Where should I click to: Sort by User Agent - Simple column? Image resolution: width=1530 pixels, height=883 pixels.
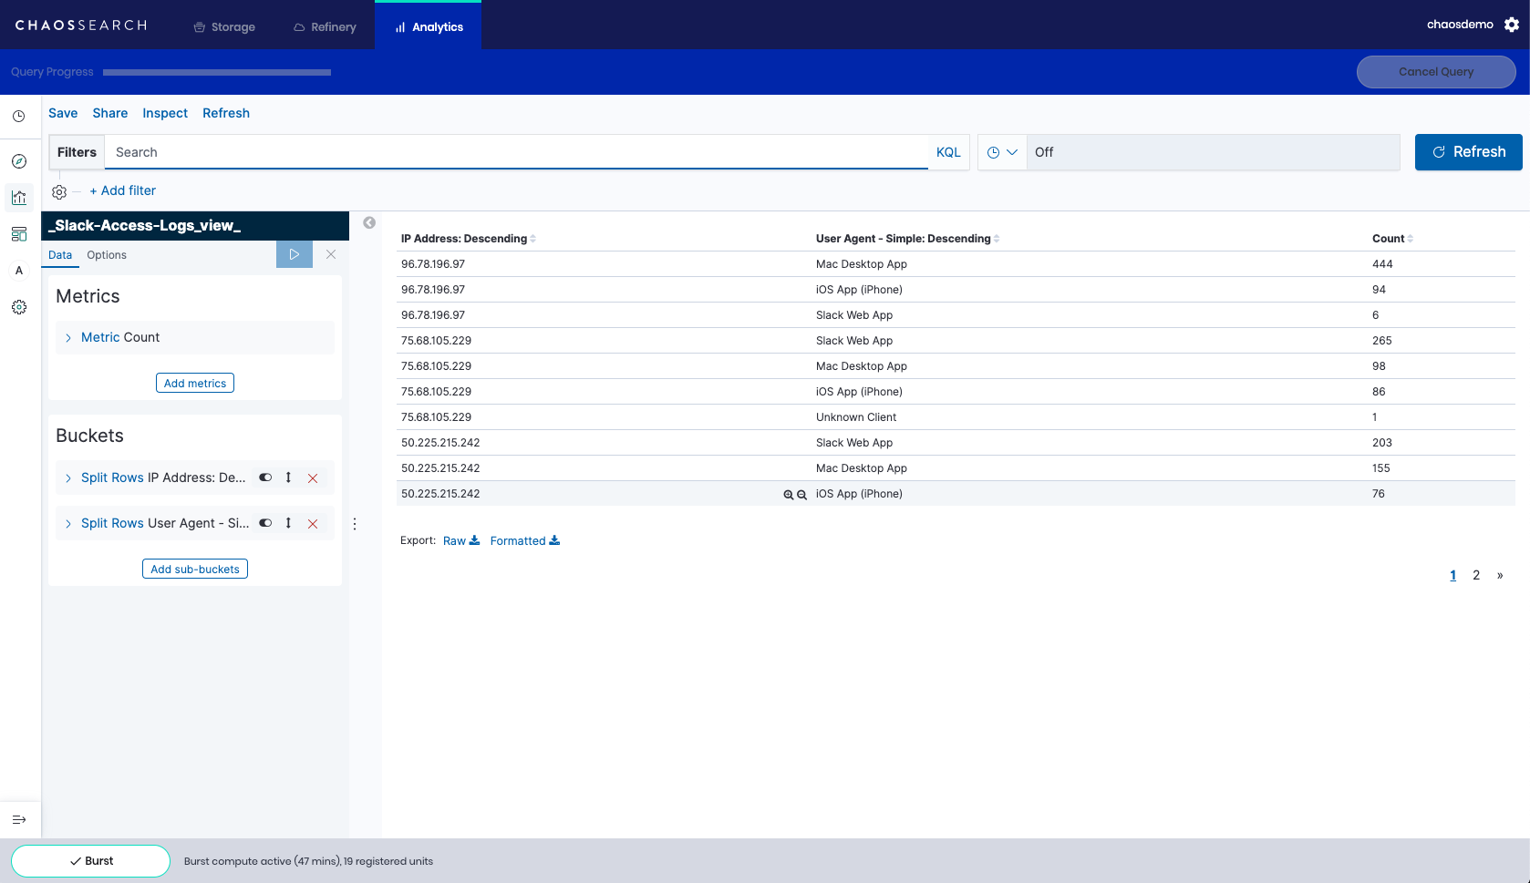click(908, 239)
